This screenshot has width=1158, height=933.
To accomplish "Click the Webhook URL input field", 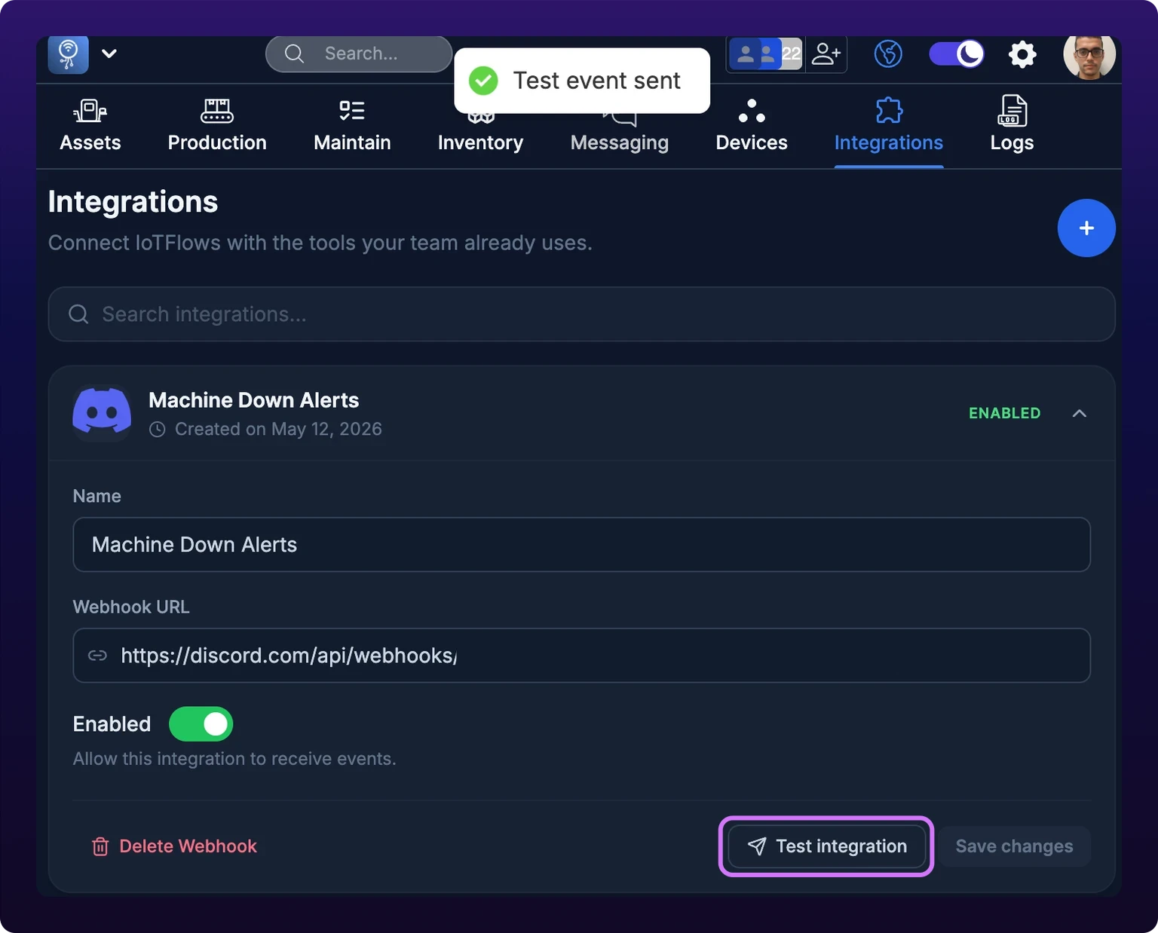I will click(581, 656).
